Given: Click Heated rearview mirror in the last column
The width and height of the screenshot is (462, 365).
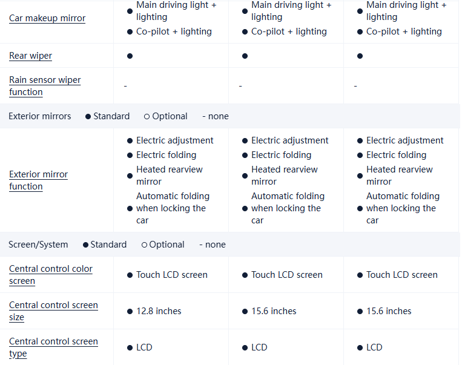Looking at the screenshot, I should point(399,176).
